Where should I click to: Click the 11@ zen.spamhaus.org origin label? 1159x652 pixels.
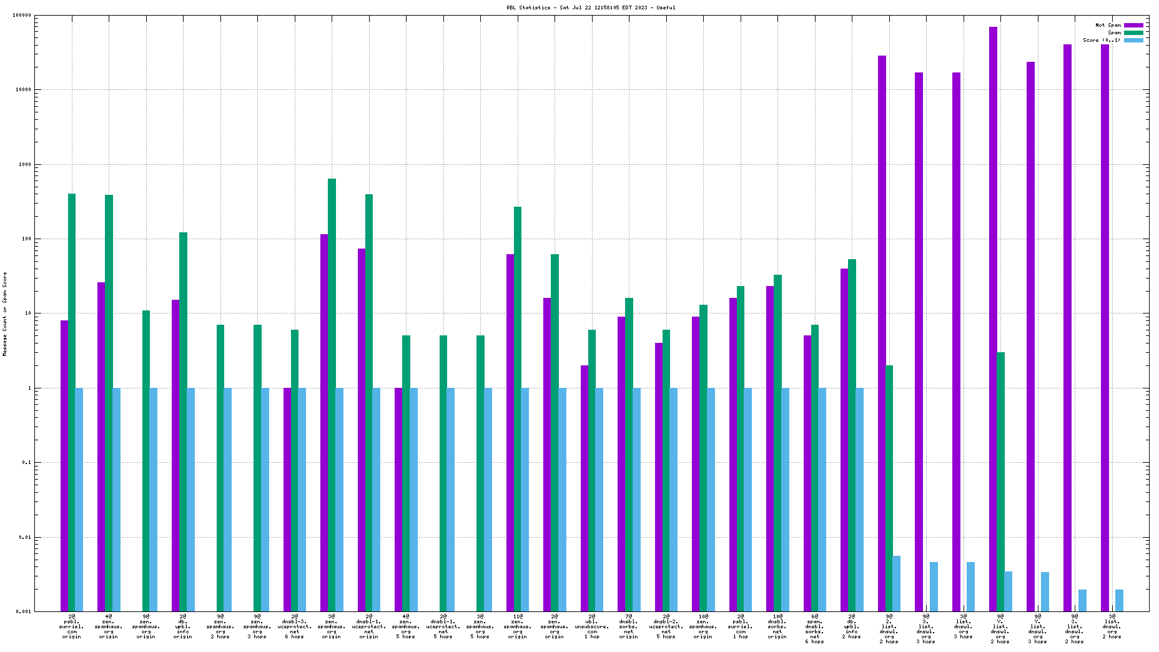(x=518, y=626)
